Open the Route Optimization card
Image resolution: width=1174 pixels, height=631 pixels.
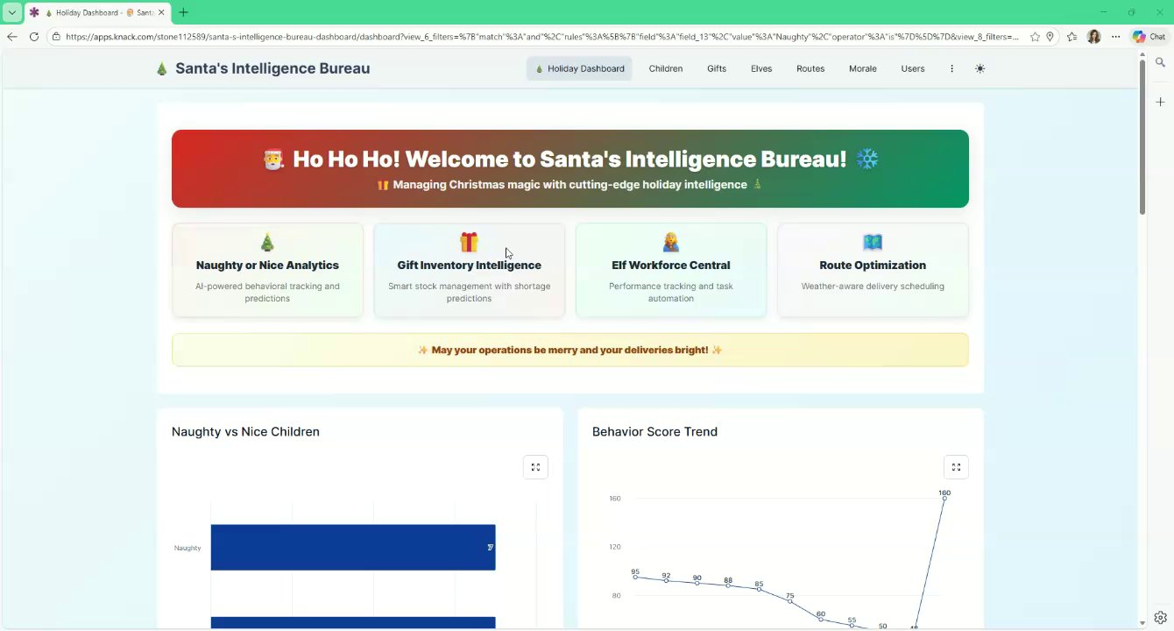click(x=873, y=270)
